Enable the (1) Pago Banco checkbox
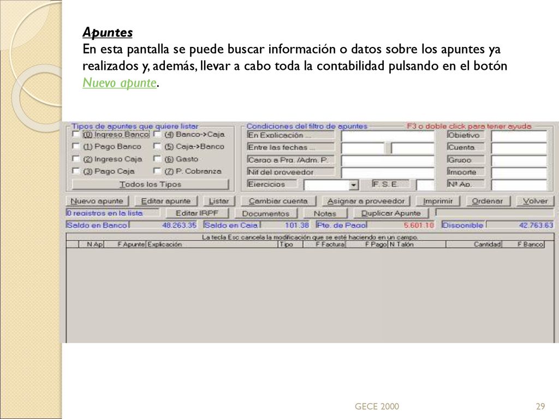 click(75, 146)
